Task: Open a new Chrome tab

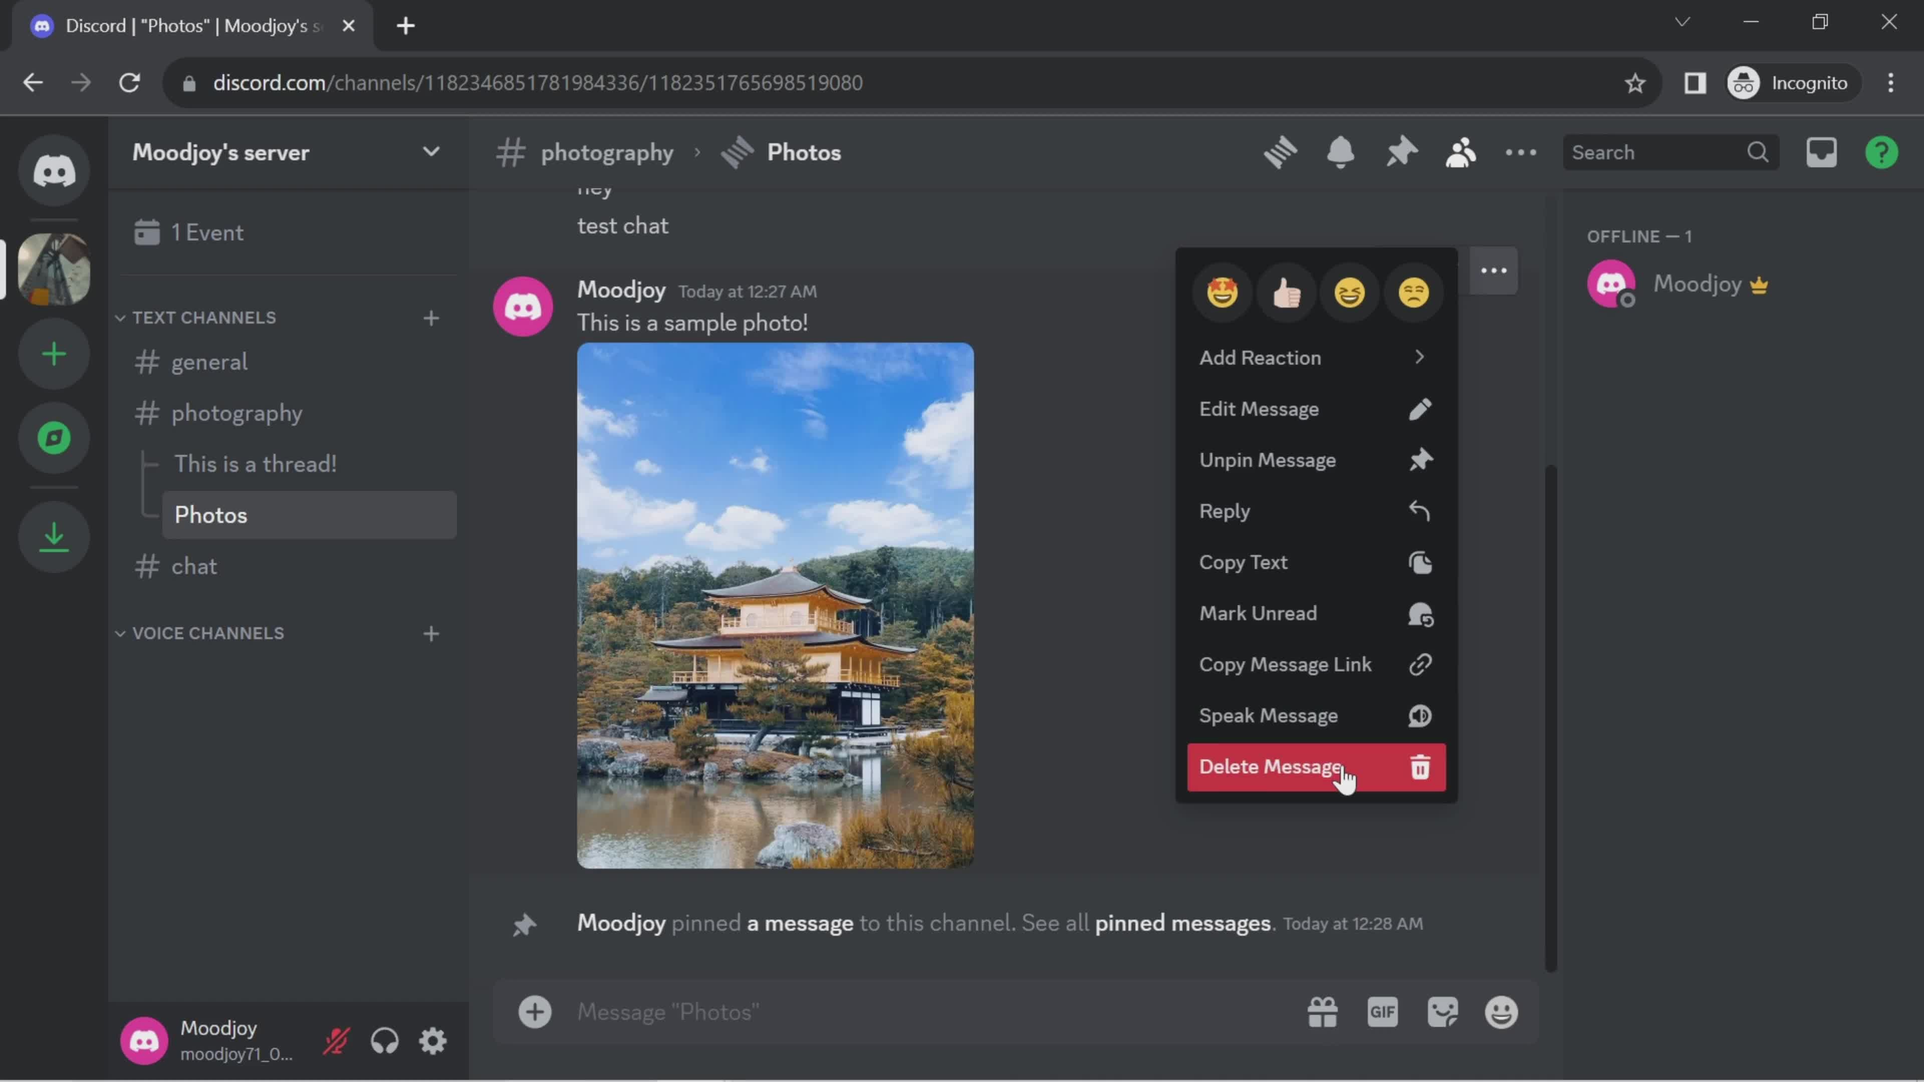Action: (405, 26)
